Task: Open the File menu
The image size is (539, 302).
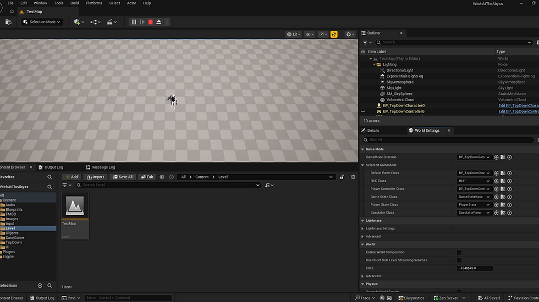Action: [10, 3]
